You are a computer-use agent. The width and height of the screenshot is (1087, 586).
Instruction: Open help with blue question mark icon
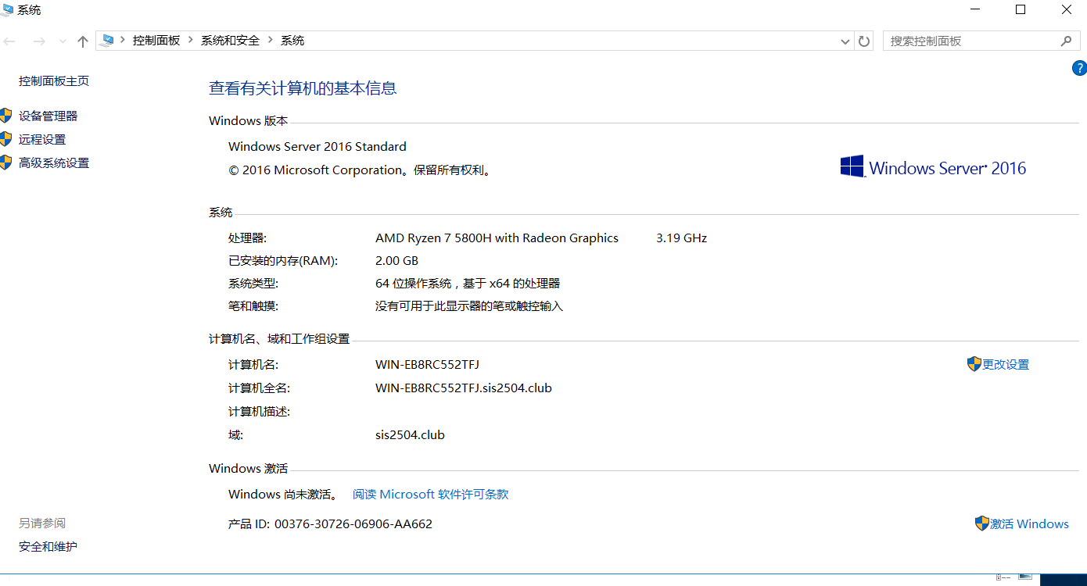click(x=1079, y=68)
